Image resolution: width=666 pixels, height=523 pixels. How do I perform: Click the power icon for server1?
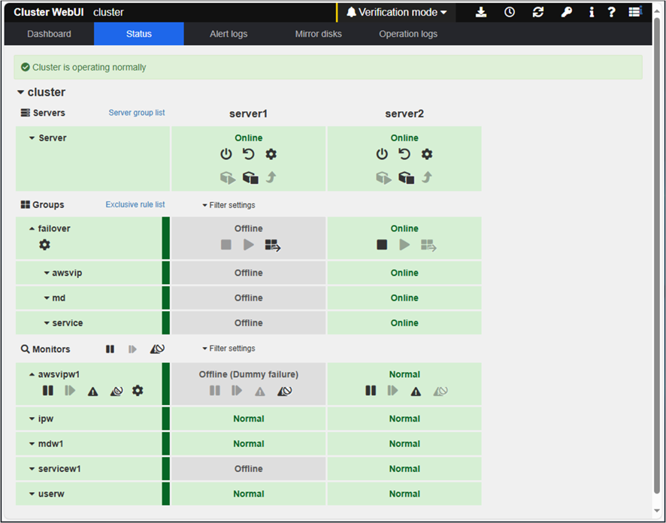click(x=226, y=154)
